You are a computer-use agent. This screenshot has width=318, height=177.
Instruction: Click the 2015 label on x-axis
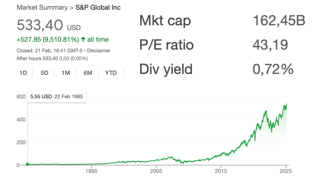tap(221, 171)
